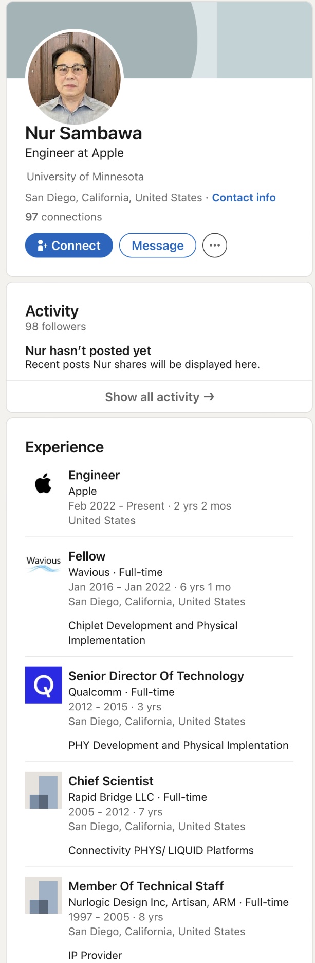Screen dimensions: 315x963
Task: Open the three-dots More actions menu
Action: 215,246
